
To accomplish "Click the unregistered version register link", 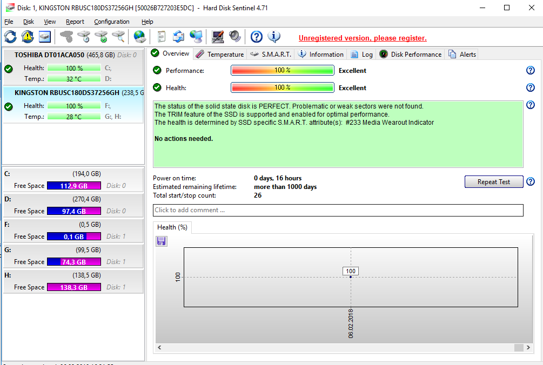I will coord(363,38).
